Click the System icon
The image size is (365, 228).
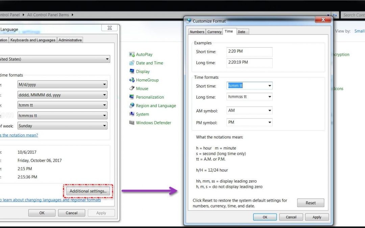point(132,114)
